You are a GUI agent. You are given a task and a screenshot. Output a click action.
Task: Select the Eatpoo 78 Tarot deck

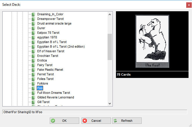click(48, 33)
